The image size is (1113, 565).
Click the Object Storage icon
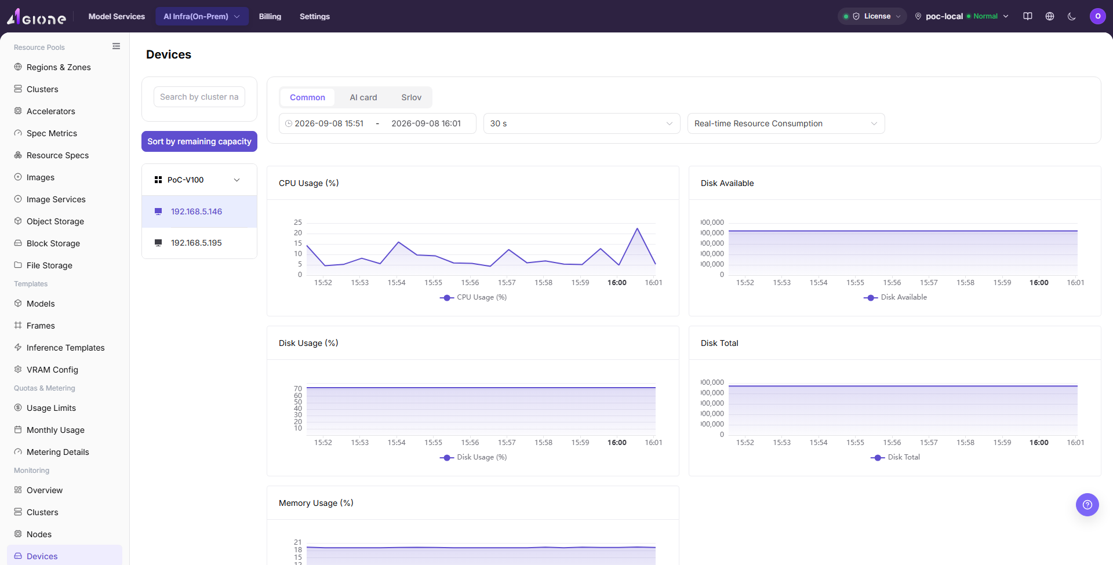point(18,221)
